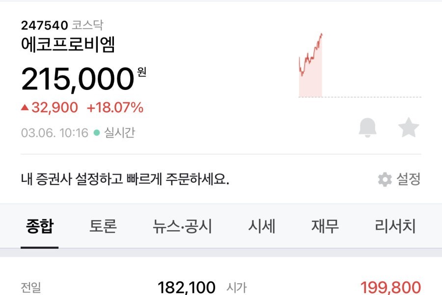Tap the 코스닥 market label
Screen dimensions: 442x295
point(87,25)
